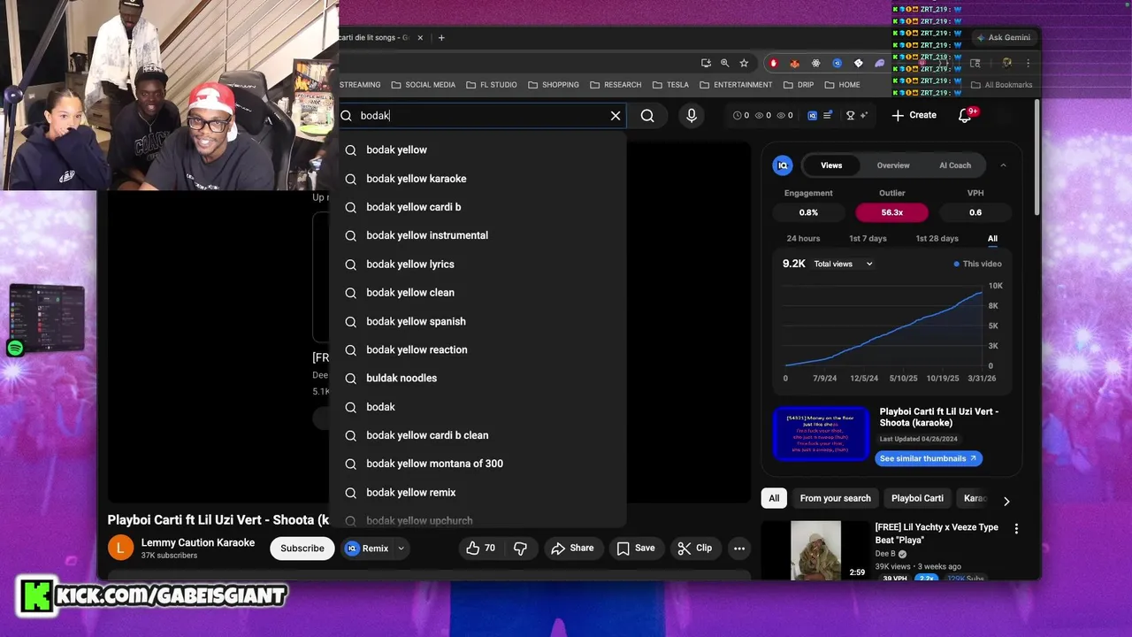
Task: Open the React atom extension icon
Action: tap(815, 63)
